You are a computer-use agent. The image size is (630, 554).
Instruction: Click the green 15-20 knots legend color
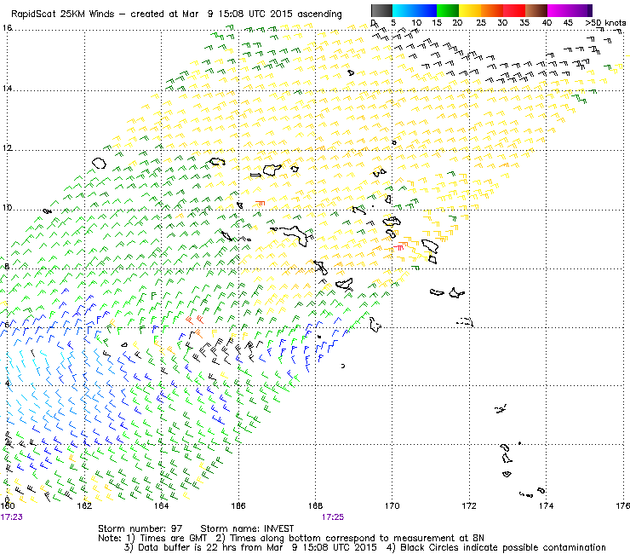pos(448,10)
